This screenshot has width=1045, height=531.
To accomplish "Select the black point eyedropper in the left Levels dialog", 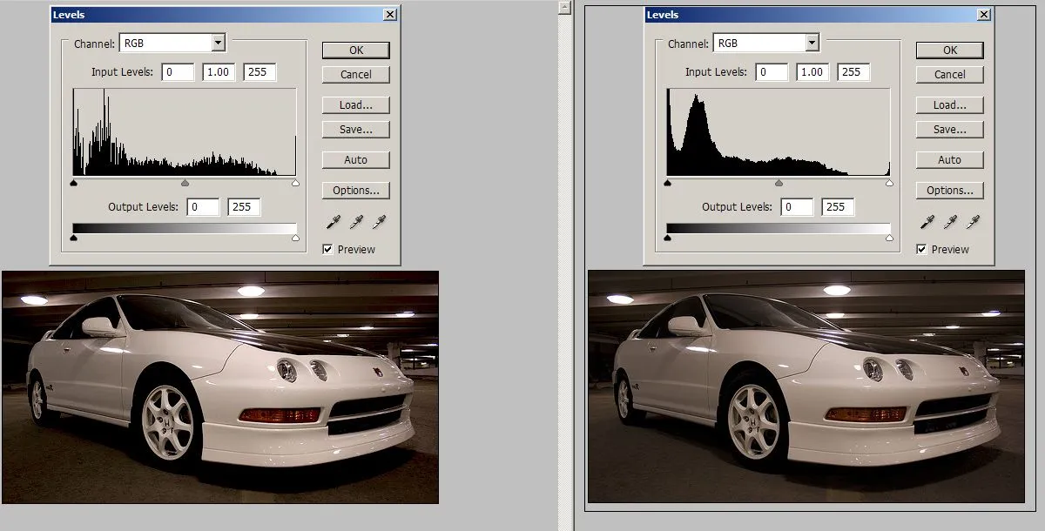I will (333, 222).
